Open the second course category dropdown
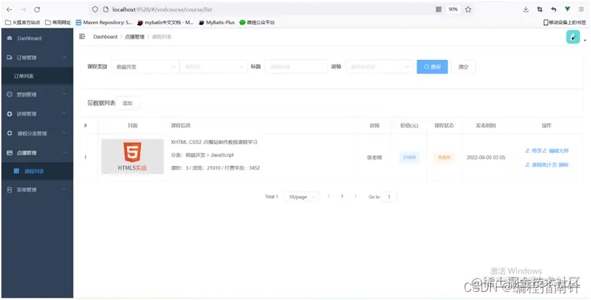Screen dimensions: 591x300 tap(213, 67)
